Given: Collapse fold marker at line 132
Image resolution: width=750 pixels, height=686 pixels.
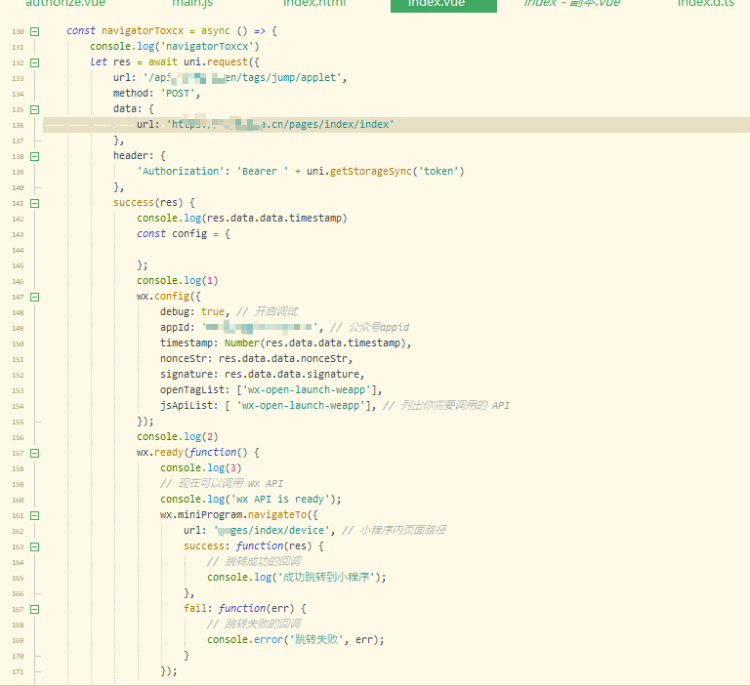Looking at the screenshot, I should click(34, 62).
